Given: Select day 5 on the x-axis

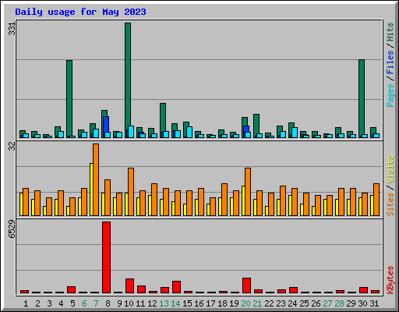Looking at the screenshot, I should point(72,303).
